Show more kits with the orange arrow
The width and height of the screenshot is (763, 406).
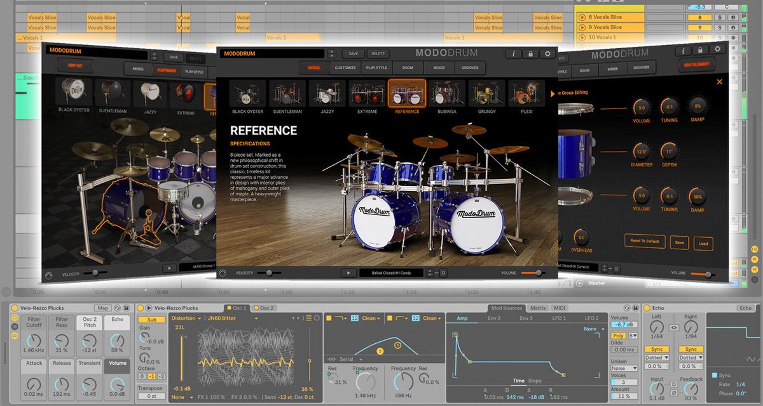pyautogui.click(x=553, y=94)
